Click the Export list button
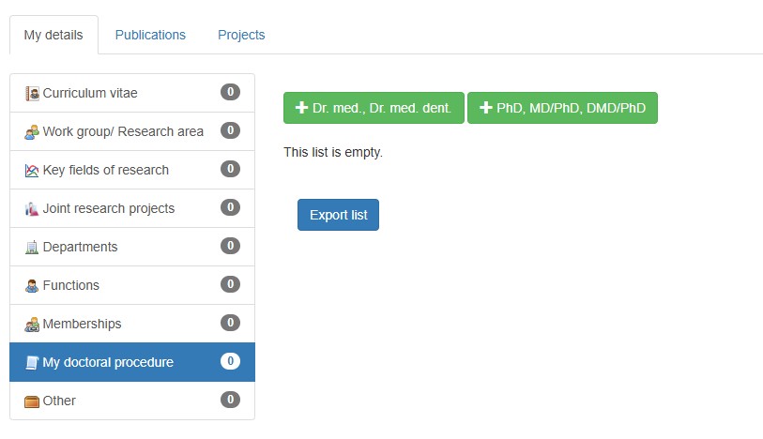This screenshot has height=439, width=763. (338, 215)
